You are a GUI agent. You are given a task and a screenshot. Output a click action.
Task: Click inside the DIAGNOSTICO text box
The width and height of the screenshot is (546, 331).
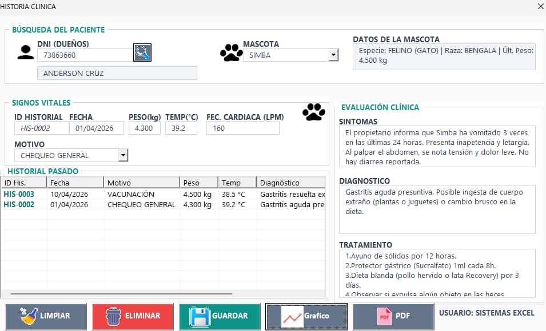pyautogui.click(x=437, y=209)
